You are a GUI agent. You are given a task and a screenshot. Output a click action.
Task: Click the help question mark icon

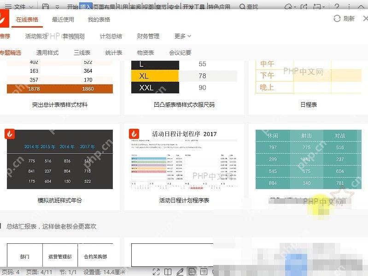click(x=337, y=6)
